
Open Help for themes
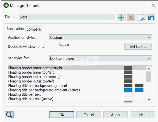tap(143, 115)
